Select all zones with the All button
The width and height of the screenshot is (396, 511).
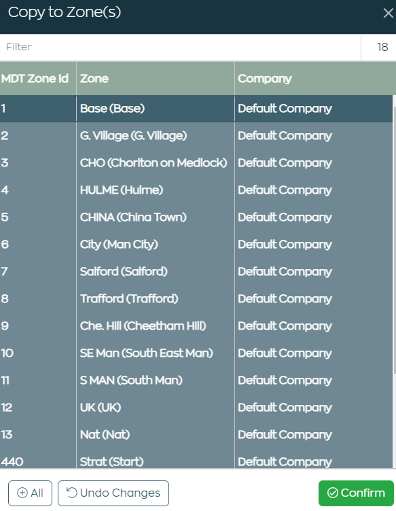coord(30,493)
